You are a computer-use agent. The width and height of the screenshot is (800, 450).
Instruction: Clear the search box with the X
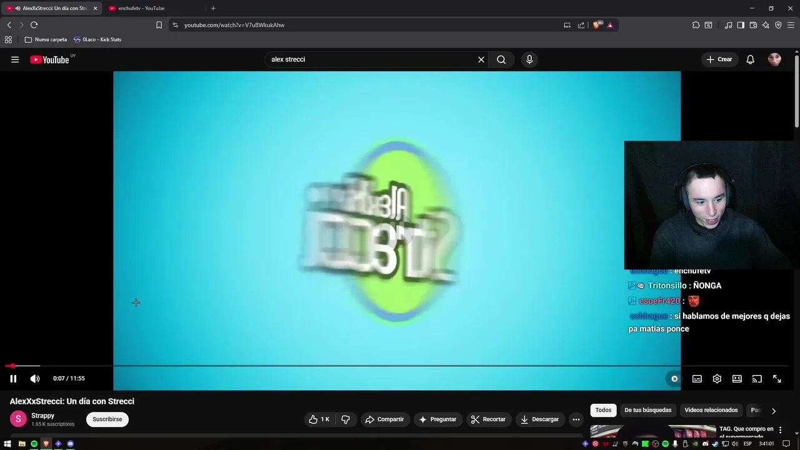481,59
